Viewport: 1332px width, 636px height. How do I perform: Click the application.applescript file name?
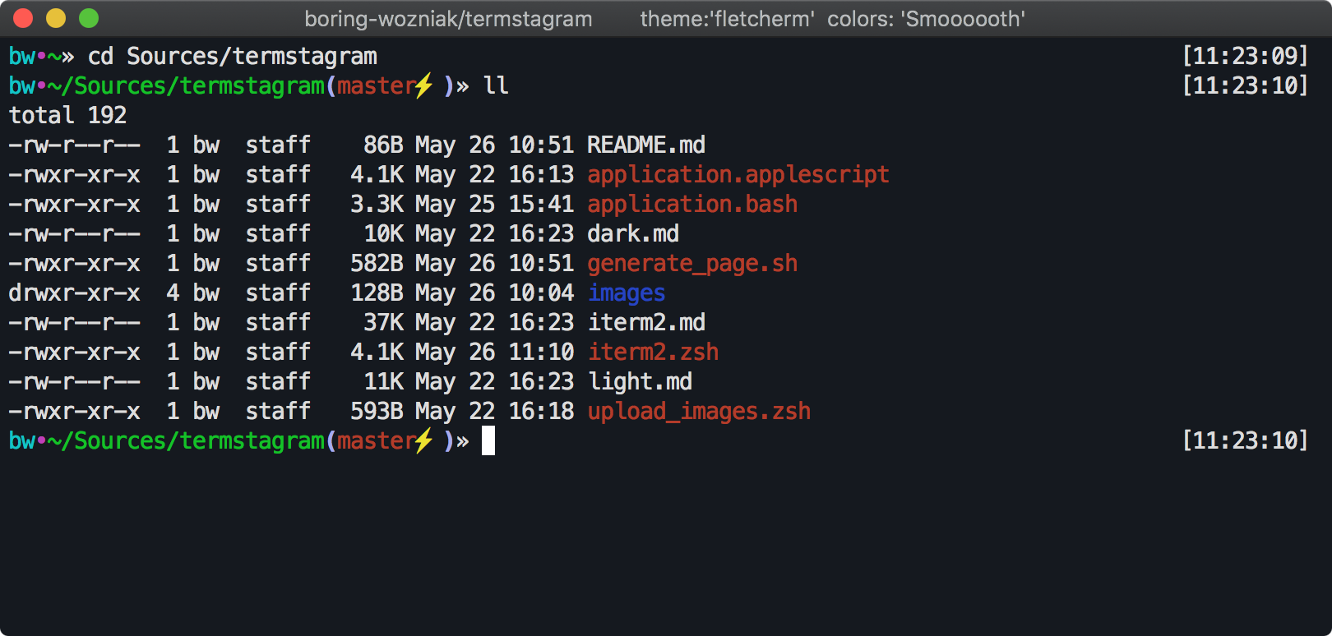(738, 174)
